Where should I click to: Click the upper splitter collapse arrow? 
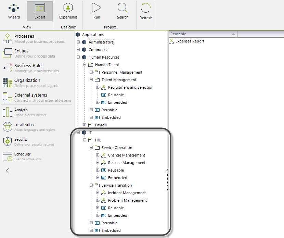[167, 171]
